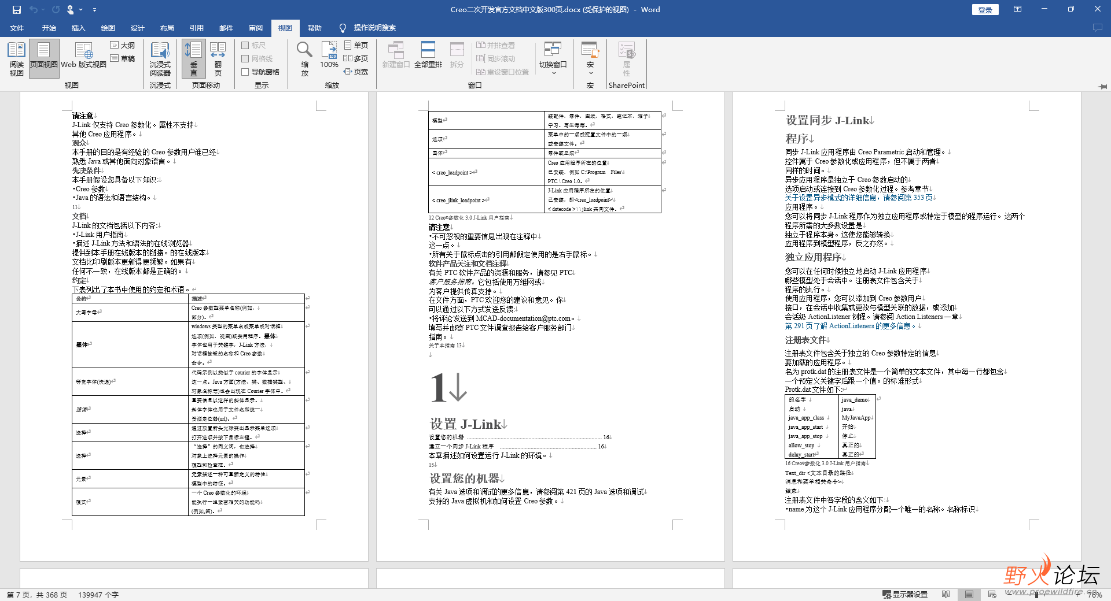
Task: Open the Draw (绘图) tab
Action: pos(108,28)
